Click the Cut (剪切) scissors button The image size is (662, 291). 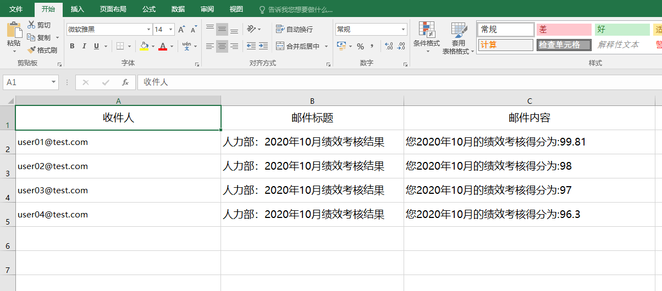click(38, 25)
